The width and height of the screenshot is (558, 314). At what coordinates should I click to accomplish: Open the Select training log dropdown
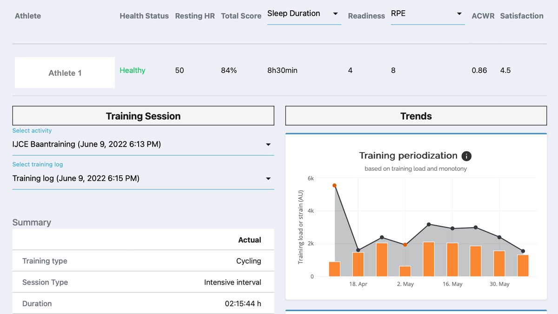[143, 179]
